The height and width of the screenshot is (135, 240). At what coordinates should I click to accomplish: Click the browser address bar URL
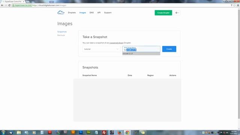point(49,5)
